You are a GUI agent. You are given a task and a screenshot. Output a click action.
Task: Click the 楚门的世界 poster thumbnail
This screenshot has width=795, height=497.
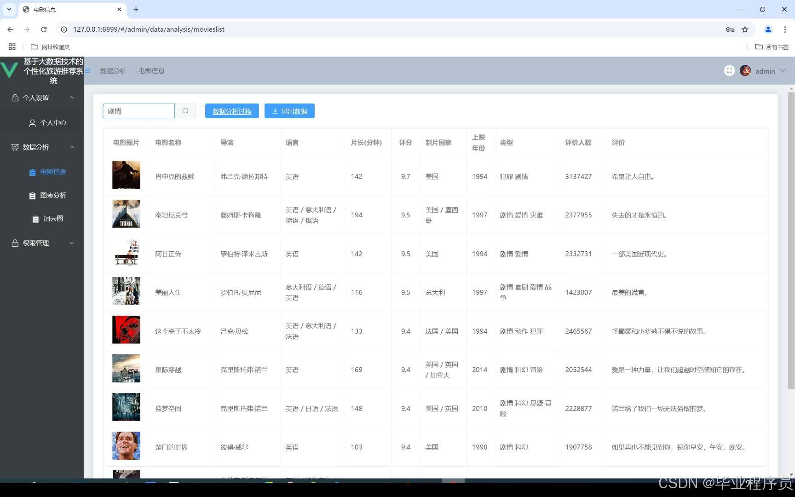click(126, 445)
